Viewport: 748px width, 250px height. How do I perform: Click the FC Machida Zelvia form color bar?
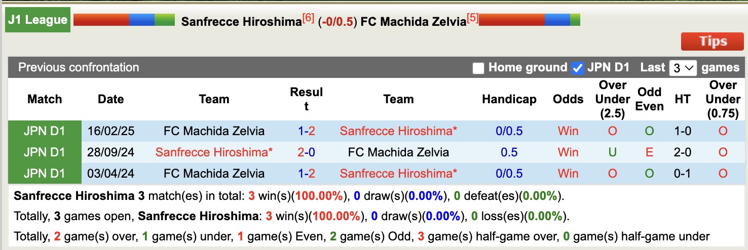click(529, 20)
